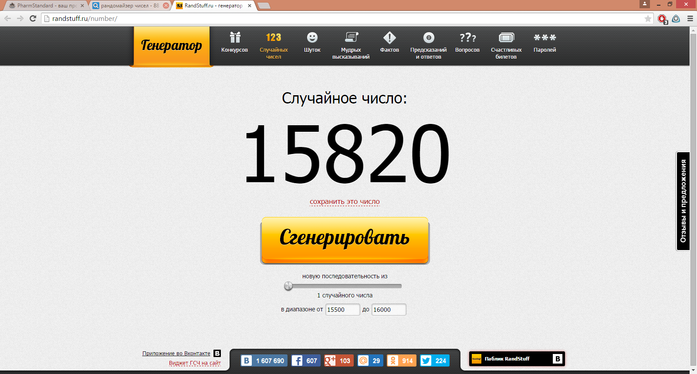The height and width of the screenshot is (374, 697).
Task: Share via the Twitter counter button
Action: point(434,361)
